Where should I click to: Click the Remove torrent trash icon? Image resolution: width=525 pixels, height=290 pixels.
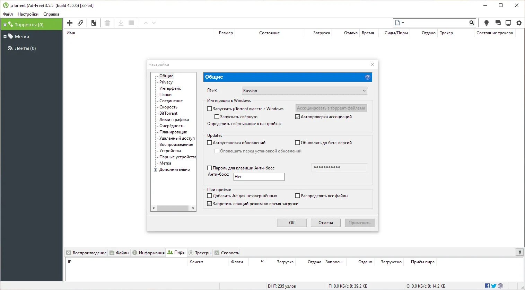pyautogui.click(x=107, y=23)
